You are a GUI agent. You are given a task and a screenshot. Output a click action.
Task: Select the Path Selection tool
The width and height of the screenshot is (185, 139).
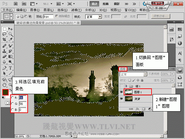point(4,73)
